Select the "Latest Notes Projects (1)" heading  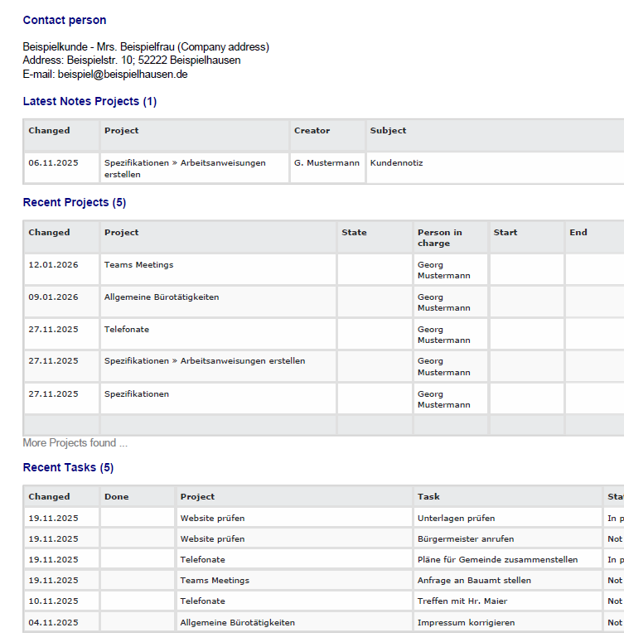[89, 101]
